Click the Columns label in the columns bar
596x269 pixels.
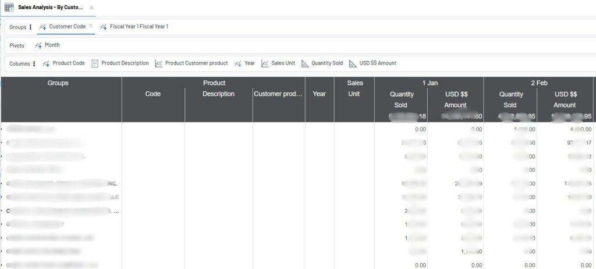pos(19,64)
